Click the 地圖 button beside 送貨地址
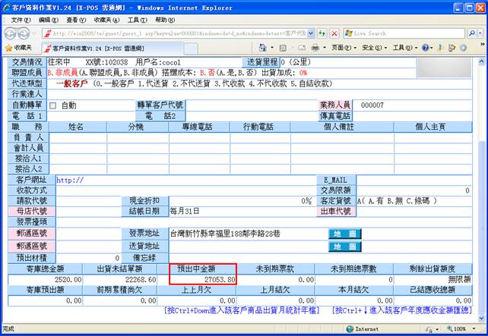The height and width of the screenshot is (336, 488). coord(336,247)
